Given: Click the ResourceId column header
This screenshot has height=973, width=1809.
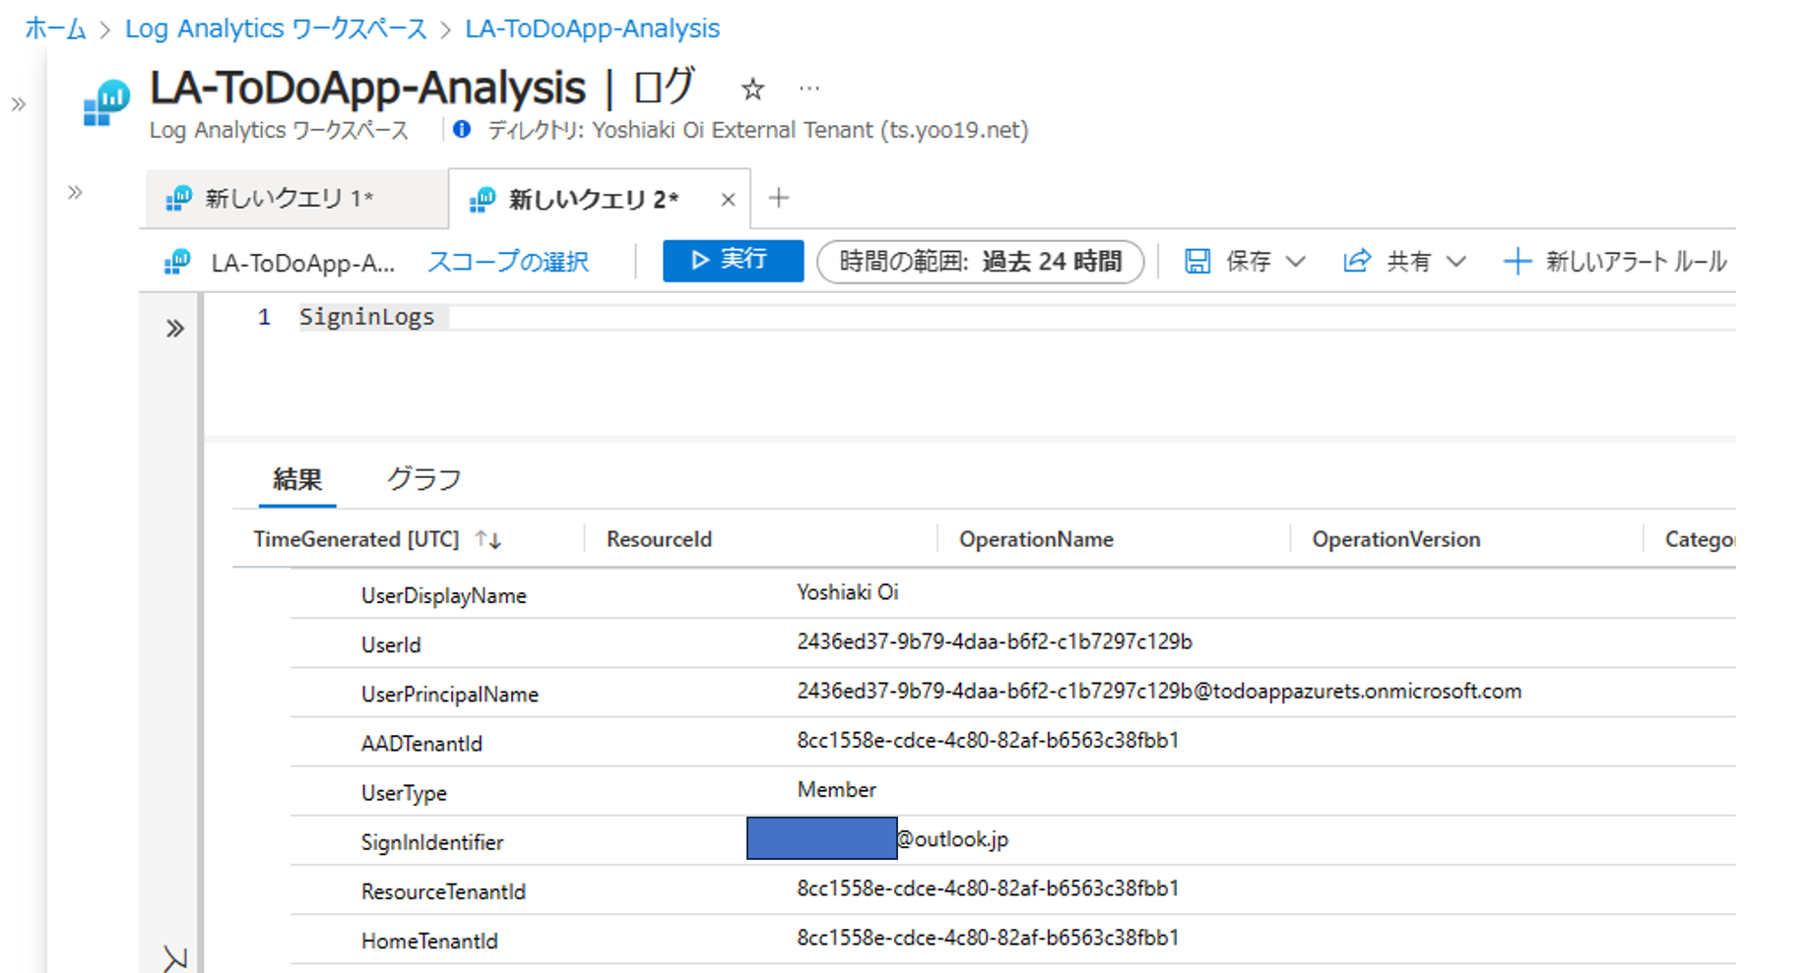Looking at the screenshot, I should click(x=659, y=539).
